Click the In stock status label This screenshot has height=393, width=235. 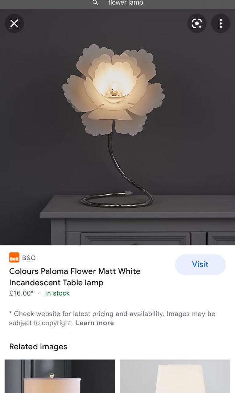point(57,293)
